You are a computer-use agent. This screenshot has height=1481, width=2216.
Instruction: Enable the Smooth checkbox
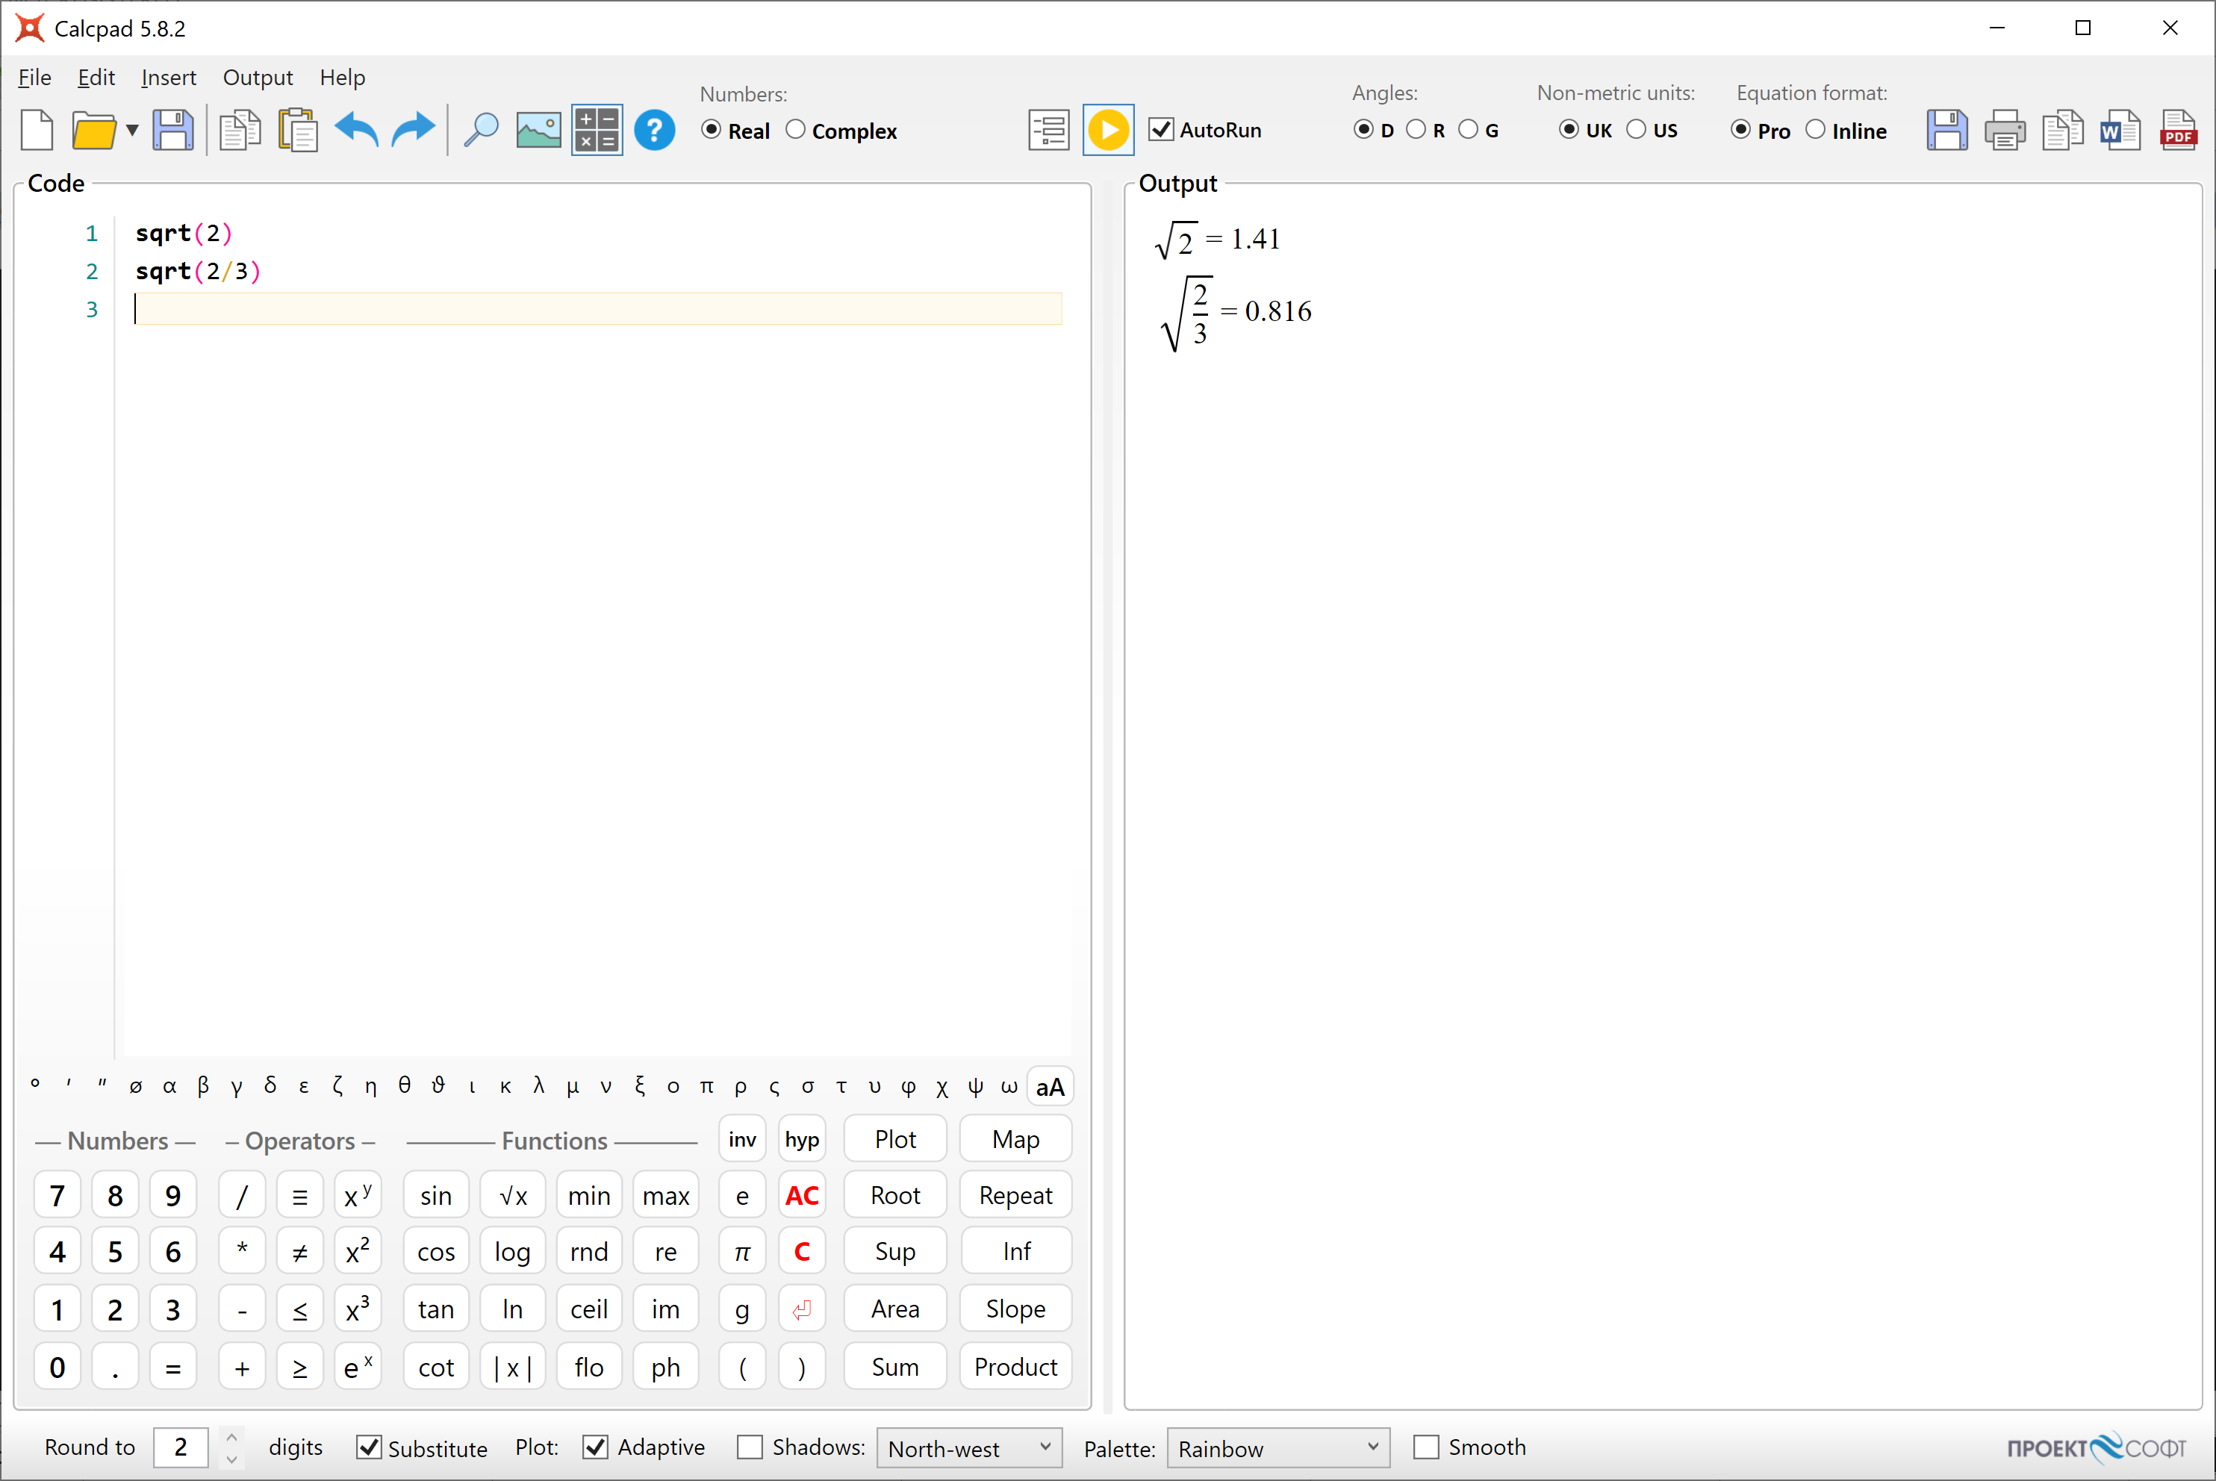click(1469, 1447)
